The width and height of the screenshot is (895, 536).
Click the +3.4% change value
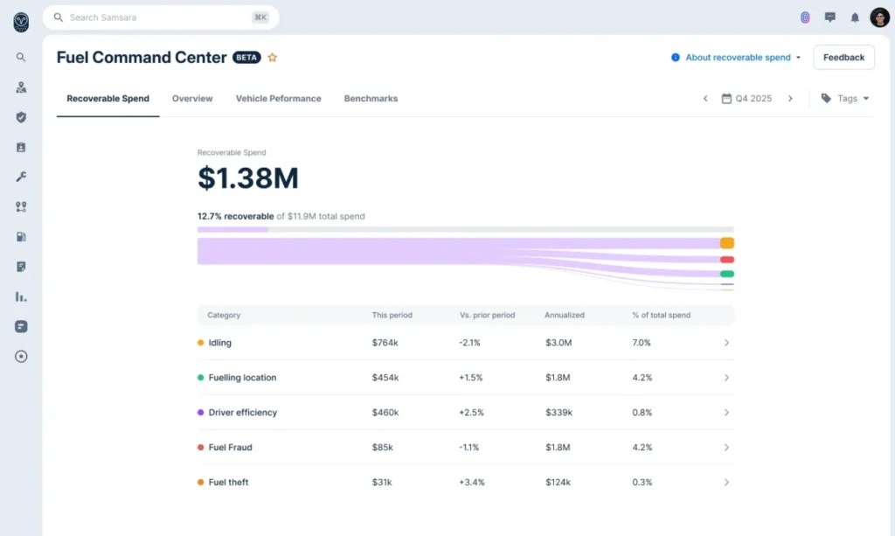[x=472, y=483]
